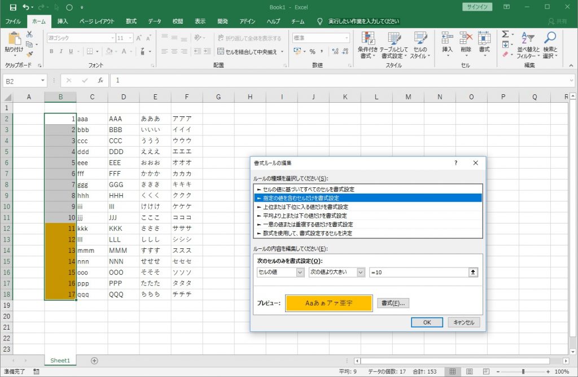Screen dimensions: 578x377
Task: Click the Undo arrow icon
Action: click(25, 7)
